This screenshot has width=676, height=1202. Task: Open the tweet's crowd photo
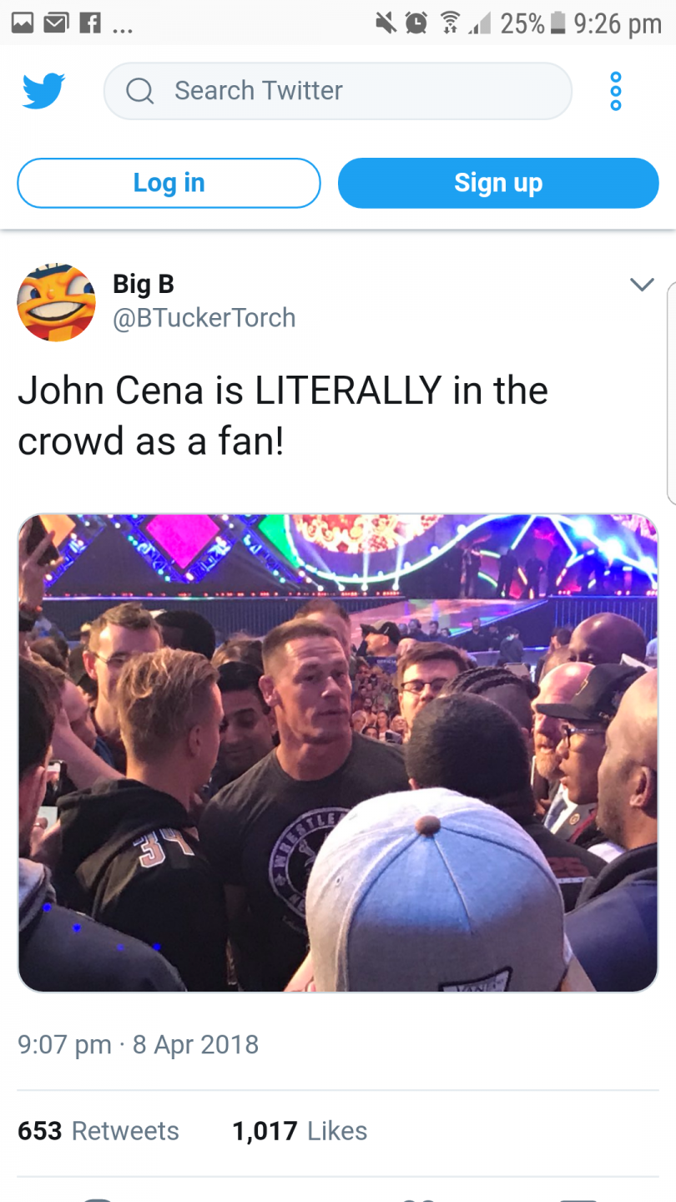[338, 753]
